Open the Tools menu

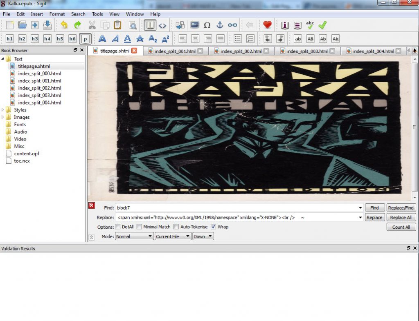97,14
